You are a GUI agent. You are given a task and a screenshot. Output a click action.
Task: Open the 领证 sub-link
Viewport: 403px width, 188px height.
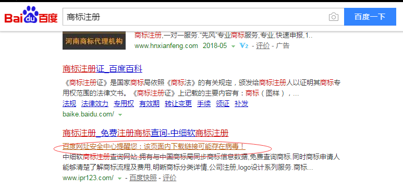point(223,103)
